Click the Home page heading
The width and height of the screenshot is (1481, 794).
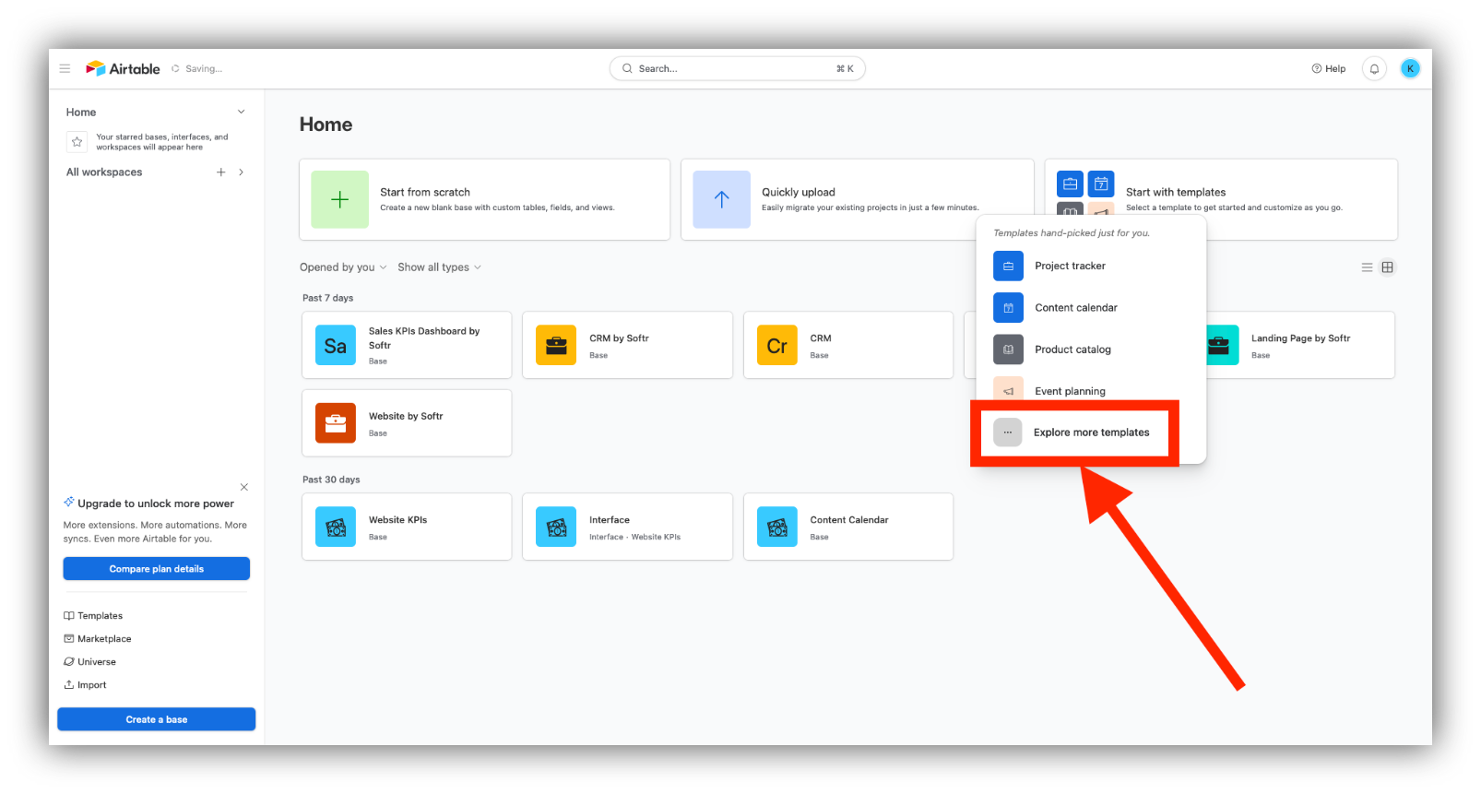click(326, 124)
